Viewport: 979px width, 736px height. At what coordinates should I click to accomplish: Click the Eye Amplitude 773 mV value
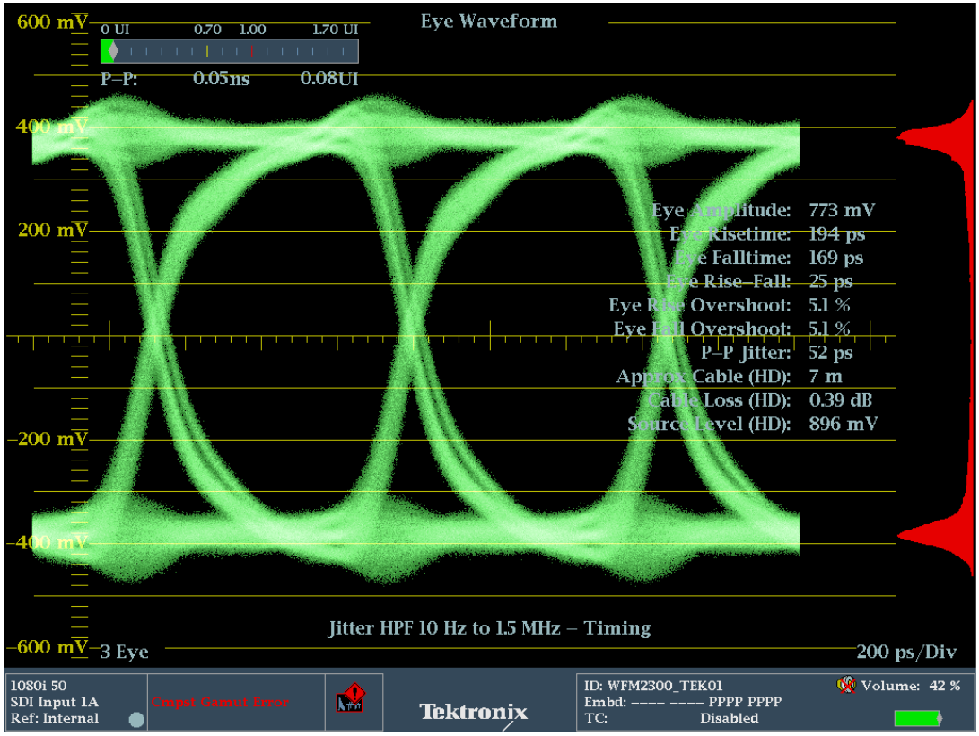(842, 210)
